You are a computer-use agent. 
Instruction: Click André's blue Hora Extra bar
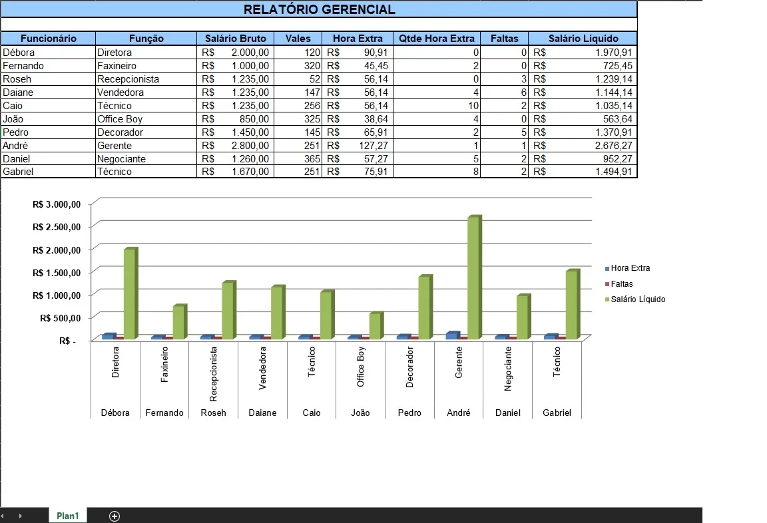tap(453, 335)
